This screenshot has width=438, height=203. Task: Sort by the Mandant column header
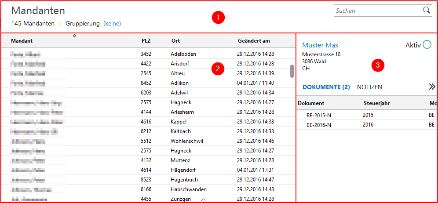pos(22,41)
